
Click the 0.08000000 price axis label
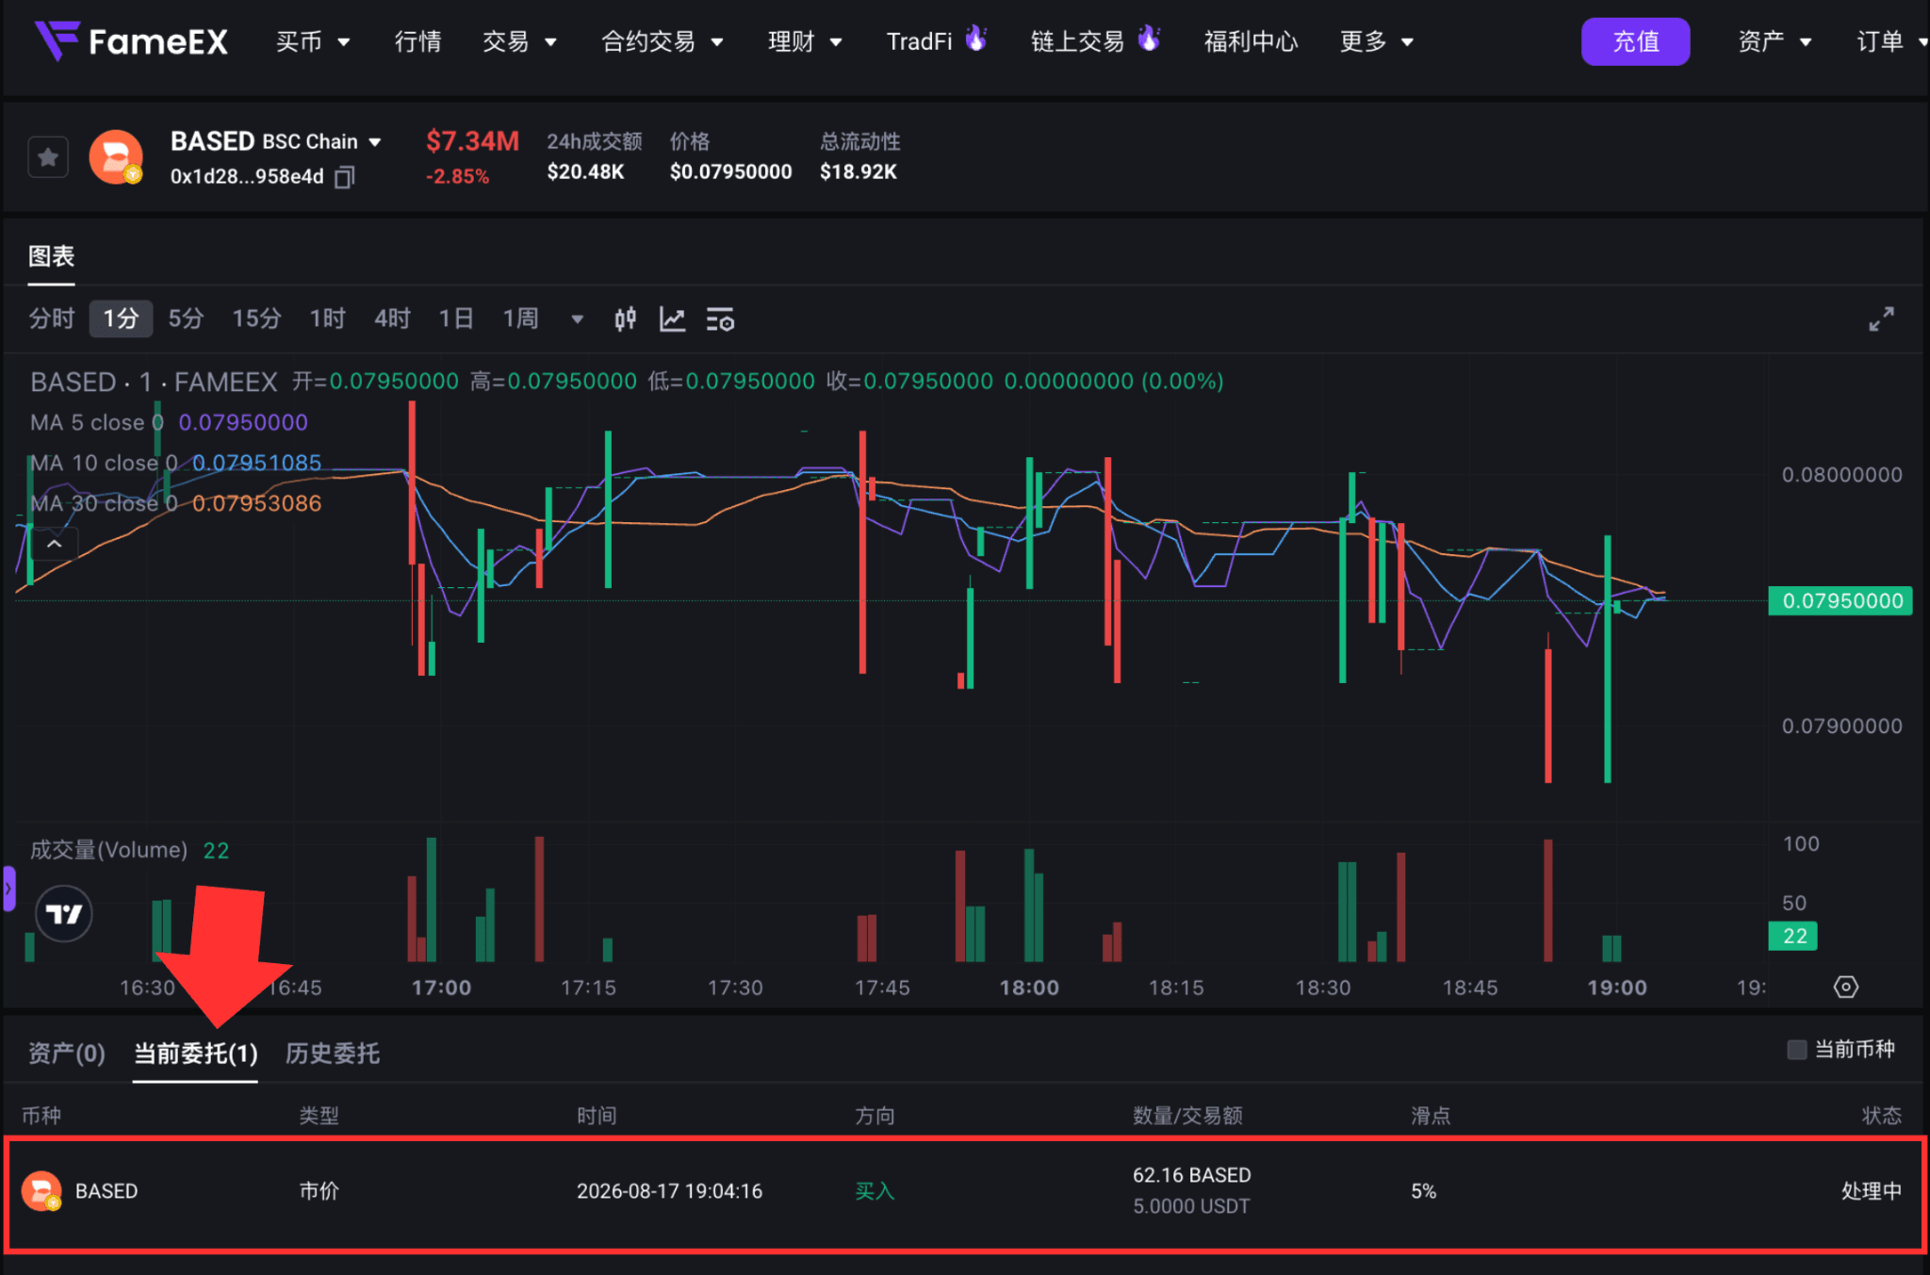click(x=1841, y=475)
